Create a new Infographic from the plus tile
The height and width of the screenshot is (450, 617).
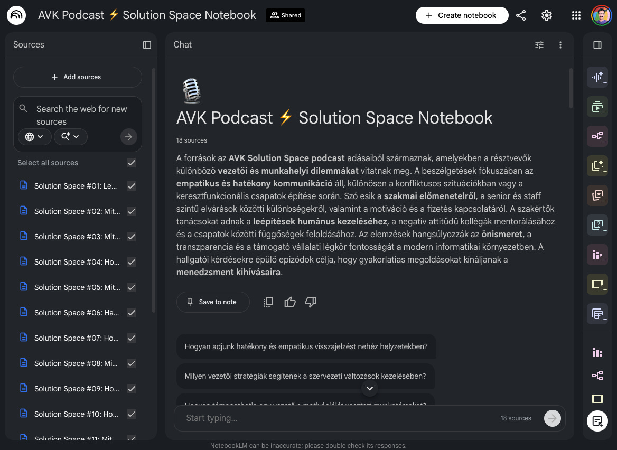(x=597, y=255)
